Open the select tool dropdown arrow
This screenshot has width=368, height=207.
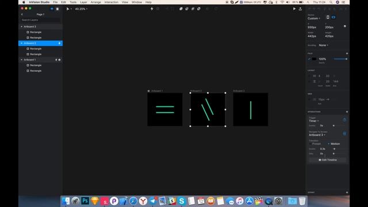(x=71, y=9)
